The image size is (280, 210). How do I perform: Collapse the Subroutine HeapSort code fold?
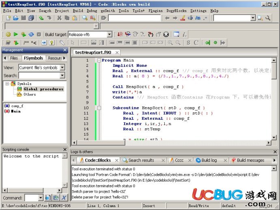[x=99, y=108]
